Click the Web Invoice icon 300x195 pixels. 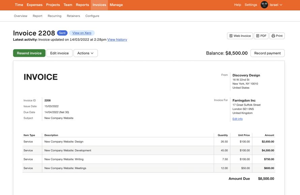[231, 36]
